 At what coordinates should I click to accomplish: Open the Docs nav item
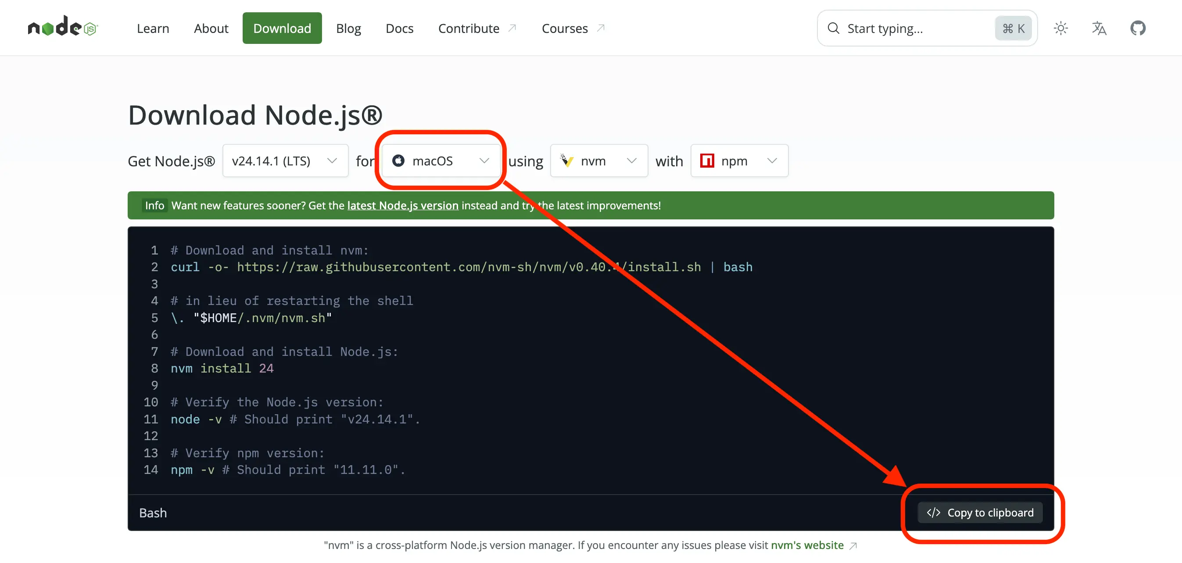tap(399, 29)
